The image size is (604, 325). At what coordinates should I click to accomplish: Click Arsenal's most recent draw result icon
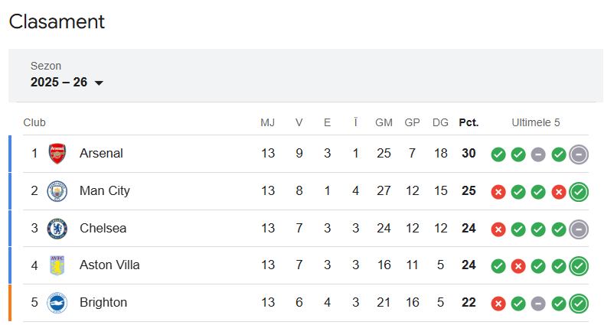click(x=579, y=154)
